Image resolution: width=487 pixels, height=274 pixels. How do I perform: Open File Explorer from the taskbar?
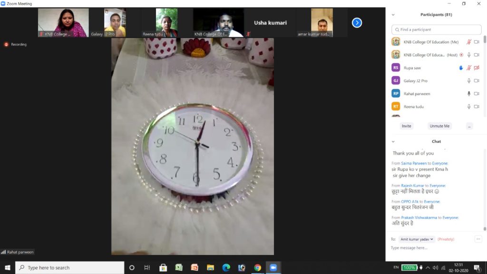click(x=210, y=267)
